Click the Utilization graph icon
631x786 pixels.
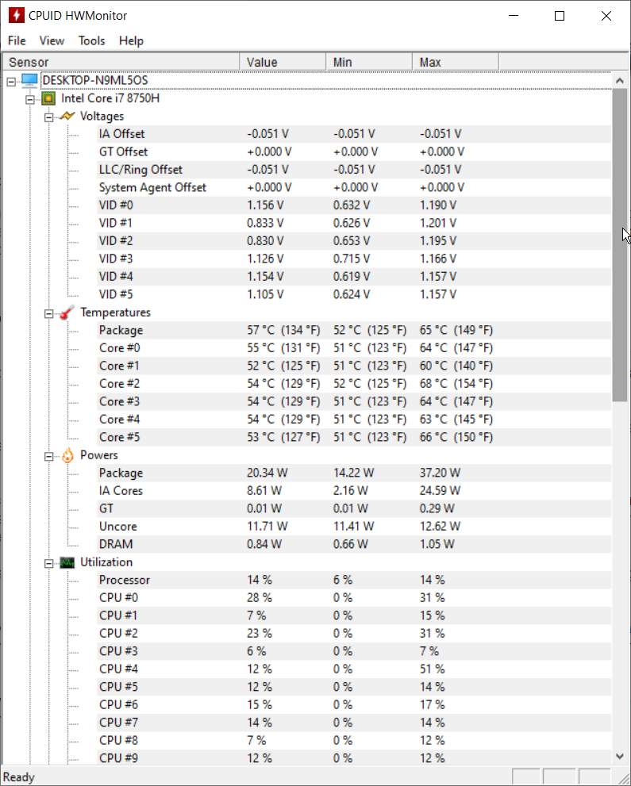click(67, 562)
